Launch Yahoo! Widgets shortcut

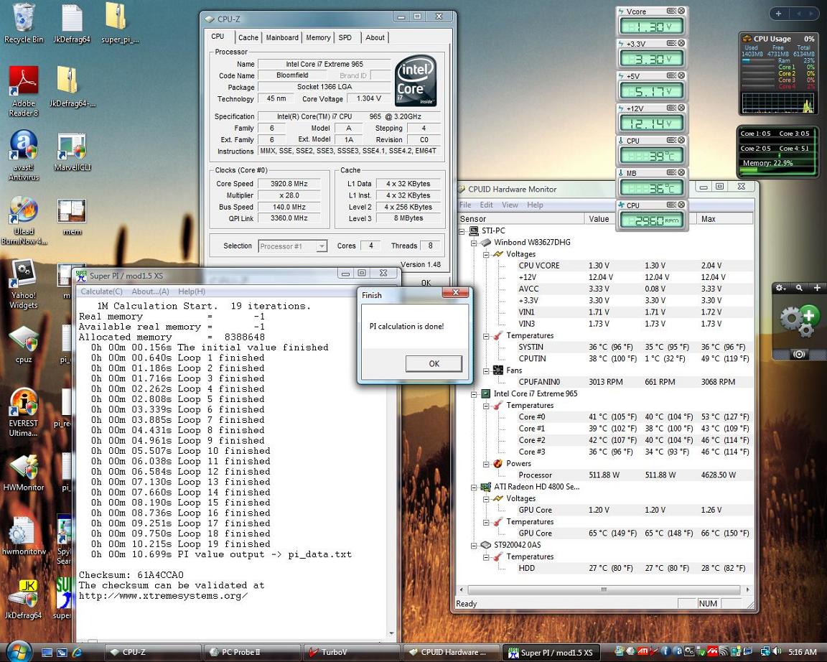click(x=23, y=285)
